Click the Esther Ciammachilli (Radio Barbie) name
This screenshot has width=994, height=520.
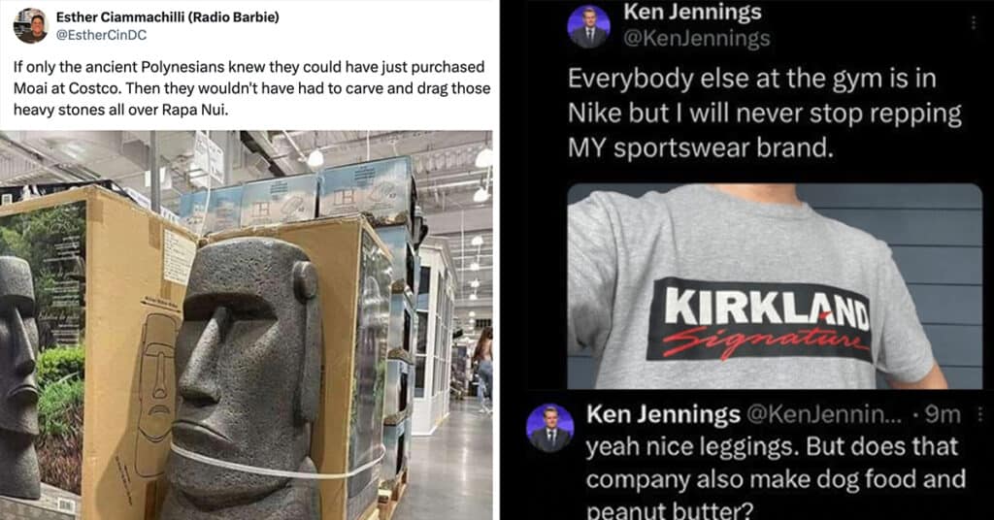coord(167,17)
